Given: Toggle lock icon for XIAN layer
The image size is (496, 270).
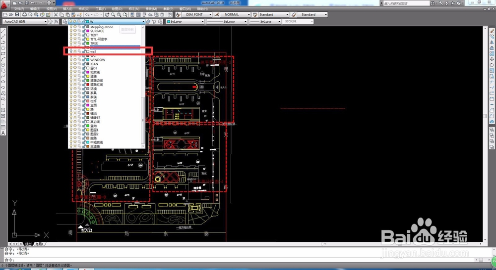Looking at the screenshot, I should click(x=84, y=64).
